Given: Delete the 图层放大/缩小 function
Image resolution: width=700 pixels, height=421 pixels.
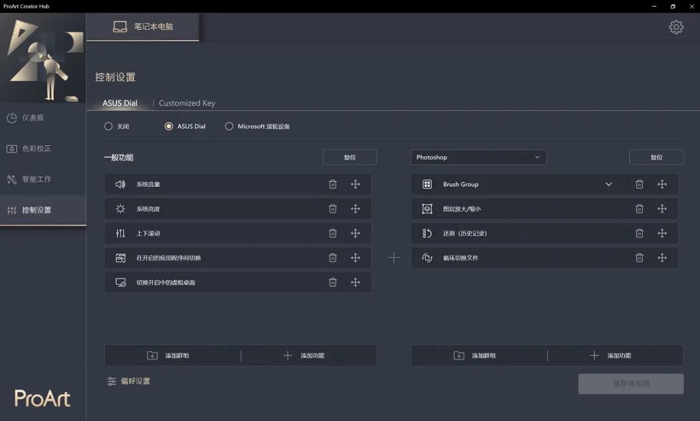Looking at the screenshot, I should point(639,209).
